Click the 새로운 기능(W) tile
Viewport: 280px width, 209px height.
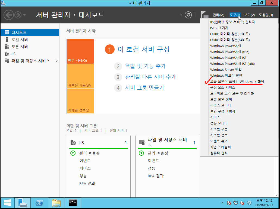click(x=80, y=76)
